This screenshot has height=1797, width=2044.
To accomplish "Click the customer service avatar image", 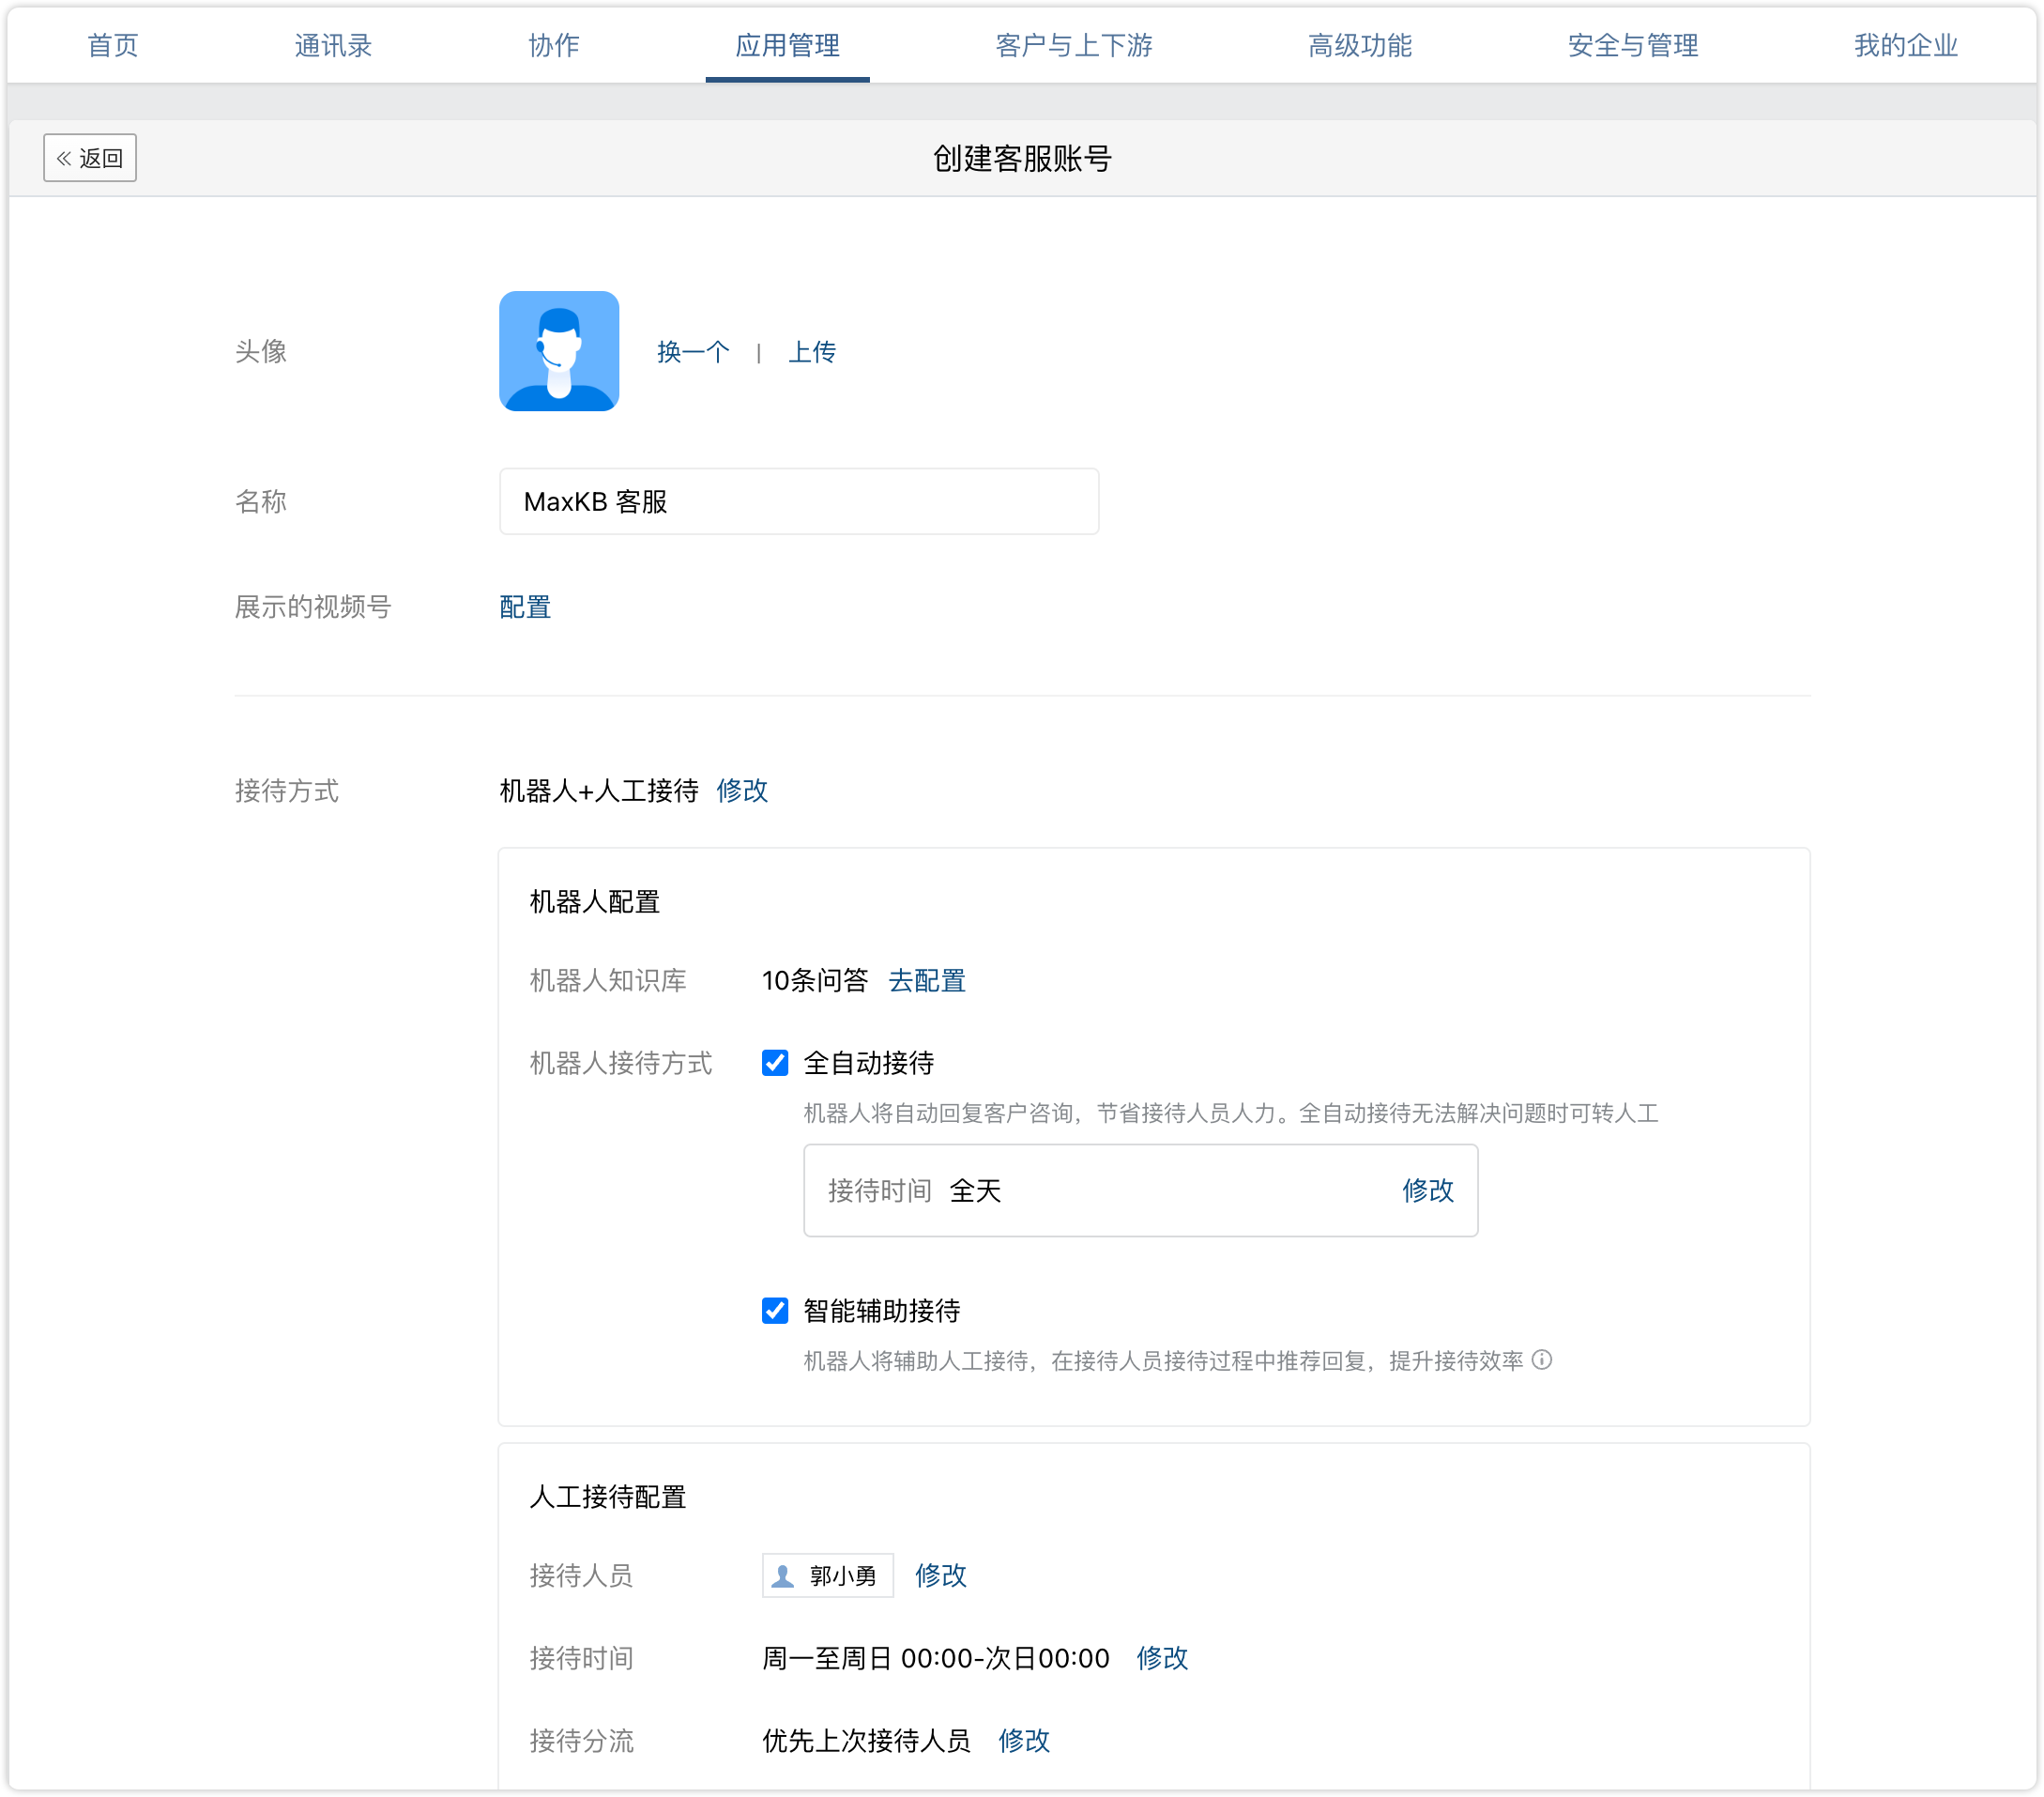I will click(559, 351).
